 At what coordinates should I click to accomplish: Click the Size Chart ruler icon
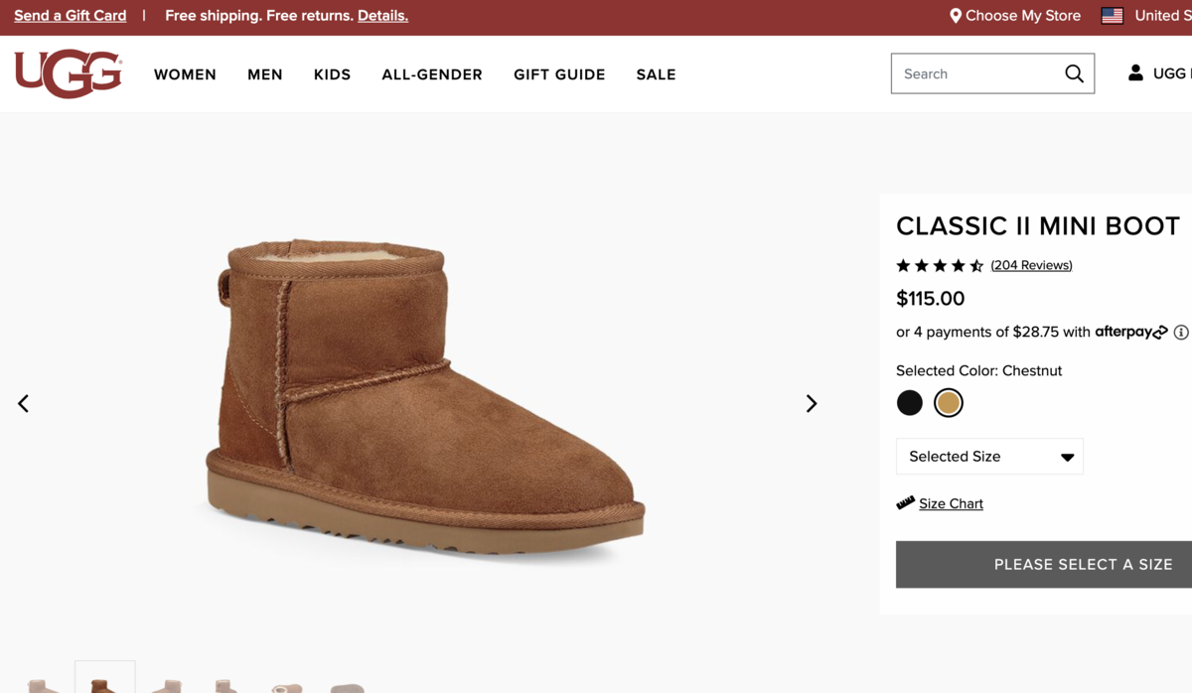point(904,502)
